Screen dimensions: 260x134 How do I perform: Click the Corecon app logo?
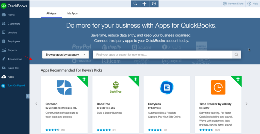pos(64,87)
